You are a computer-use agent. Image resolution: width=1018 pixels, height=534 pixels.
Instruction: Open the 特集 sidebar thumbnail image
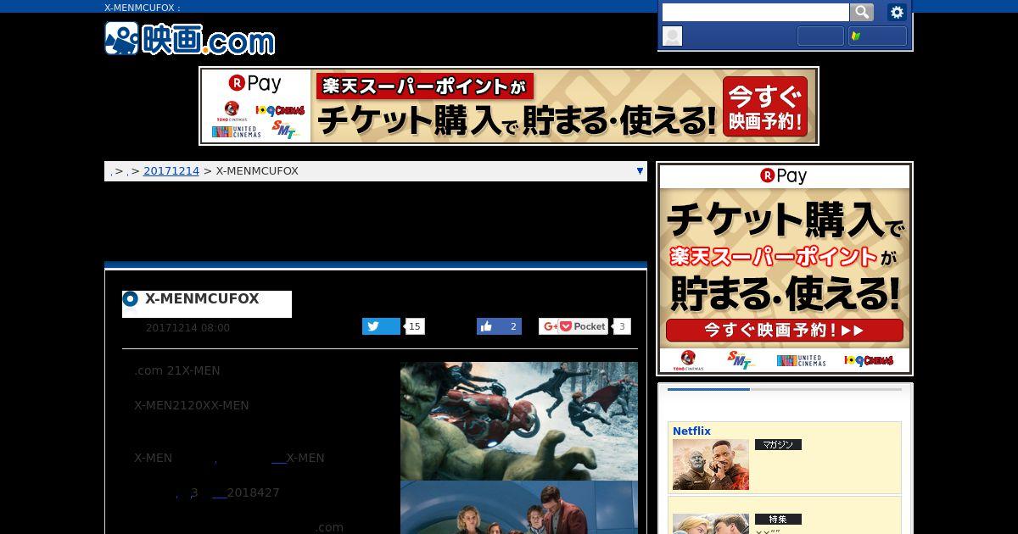click(711, 524)
